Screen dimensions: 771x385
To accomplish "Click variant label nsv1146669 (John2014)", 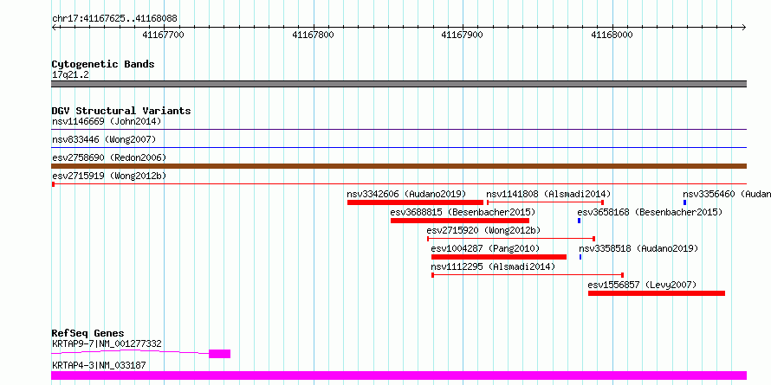I will point(107,121).
